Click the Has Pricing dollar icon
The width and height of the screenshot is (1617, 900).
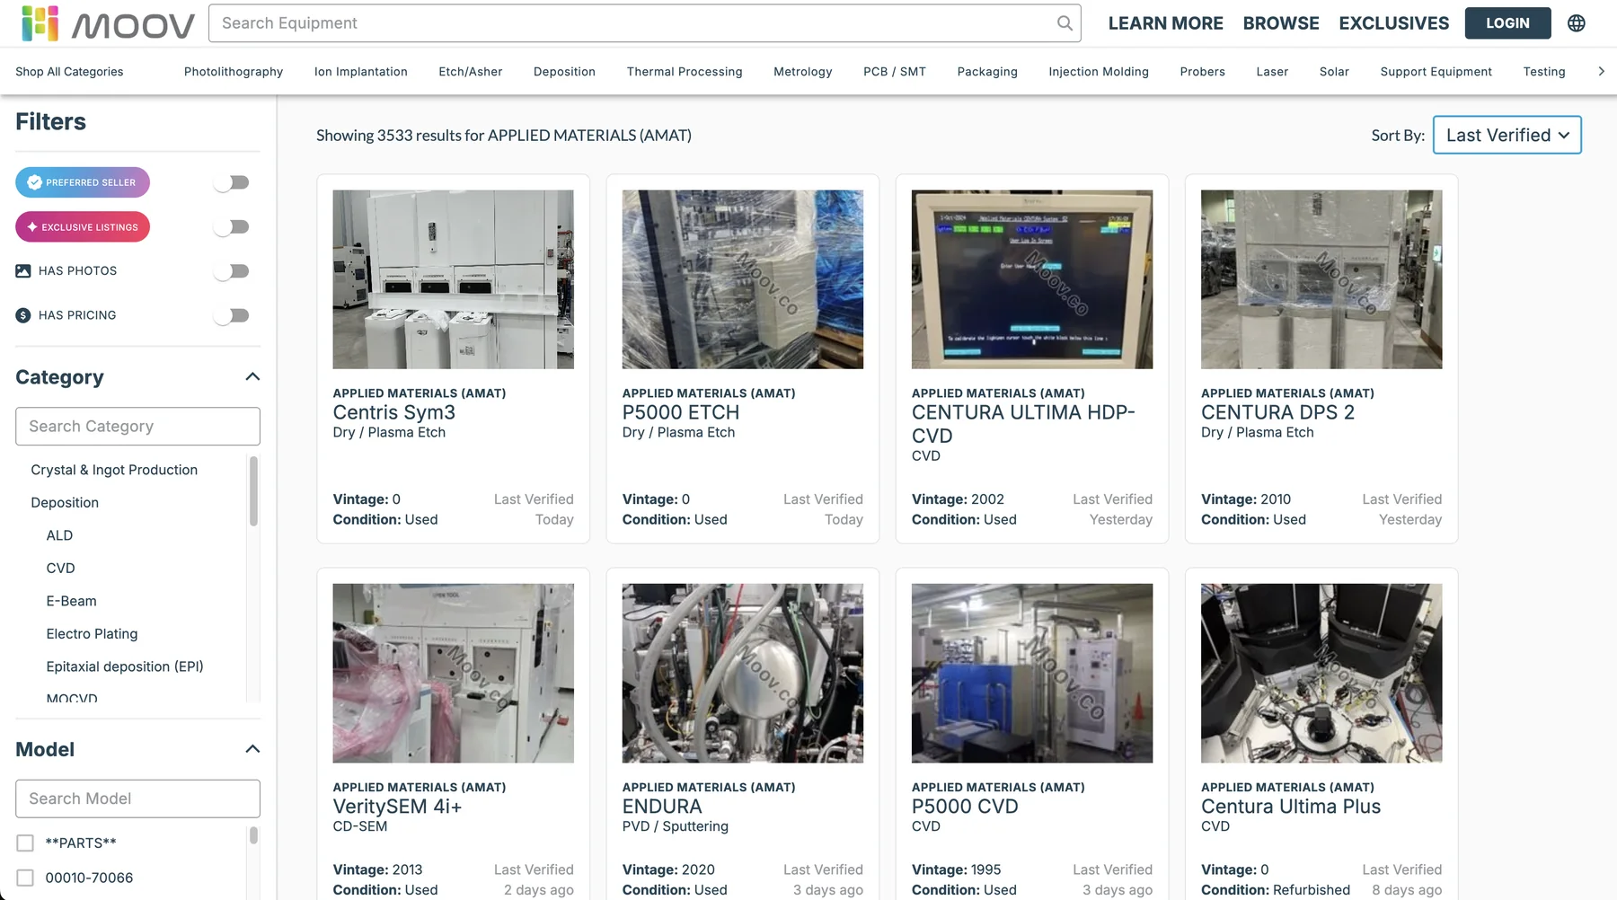click(23, 315)
